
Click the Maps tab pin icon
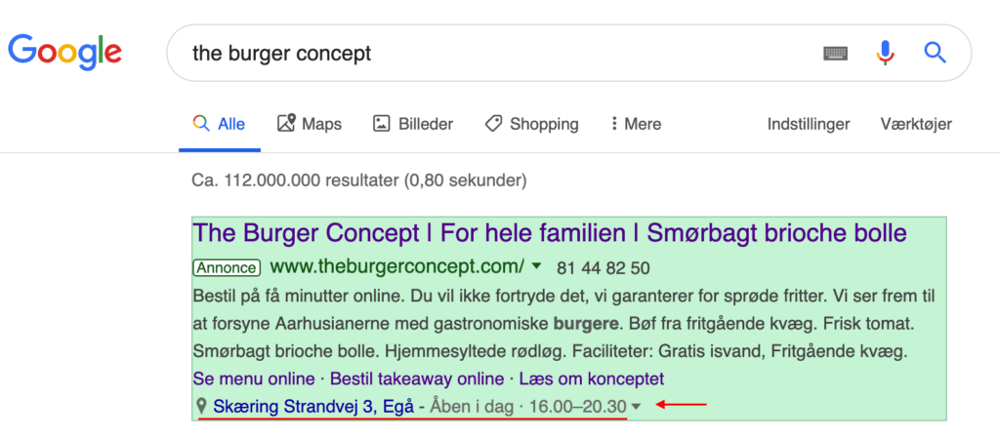(x=286, y=123)
